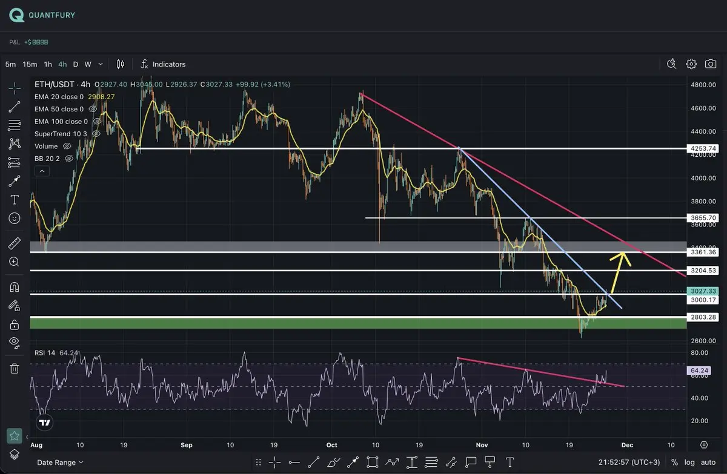This screenshot has height=474, width=727.
Task: Click the Quantfury logo
Action: pos(42,15)
